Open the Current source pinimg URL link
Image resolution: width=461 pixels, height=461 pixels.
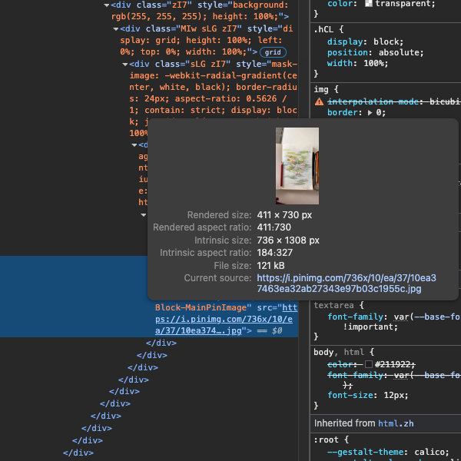point(346,284)
